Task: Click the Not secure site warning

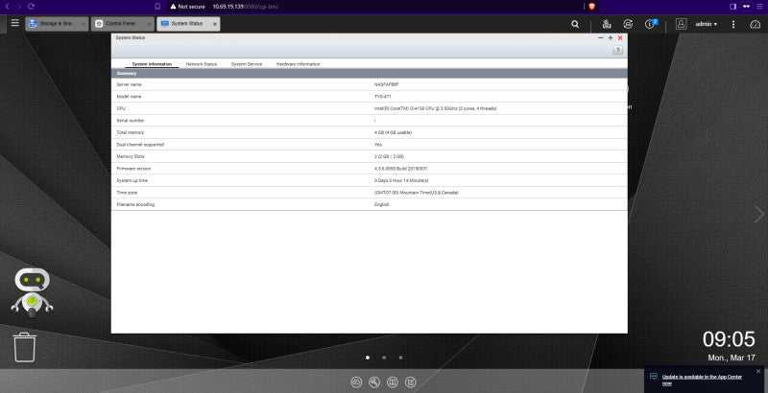Action: click(187, 7)
